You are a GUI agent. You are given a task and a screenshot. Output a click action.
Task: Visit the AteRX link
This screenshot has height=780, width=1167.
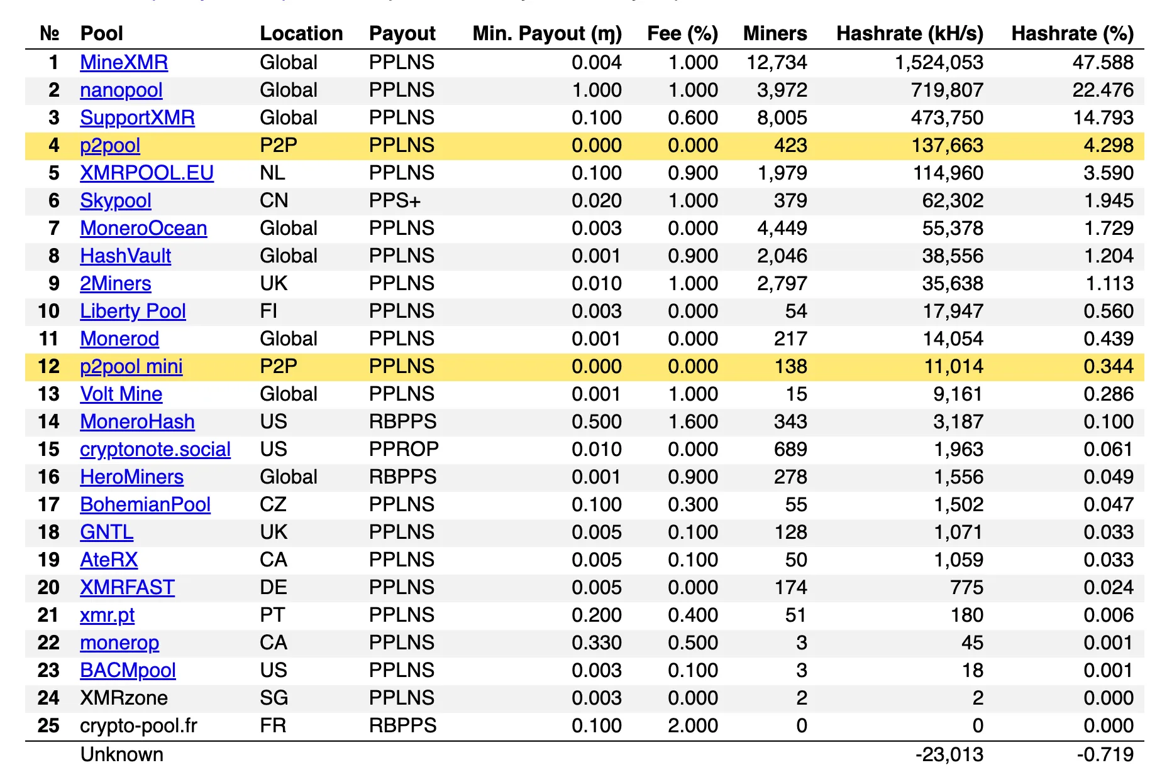pos(109,560)
